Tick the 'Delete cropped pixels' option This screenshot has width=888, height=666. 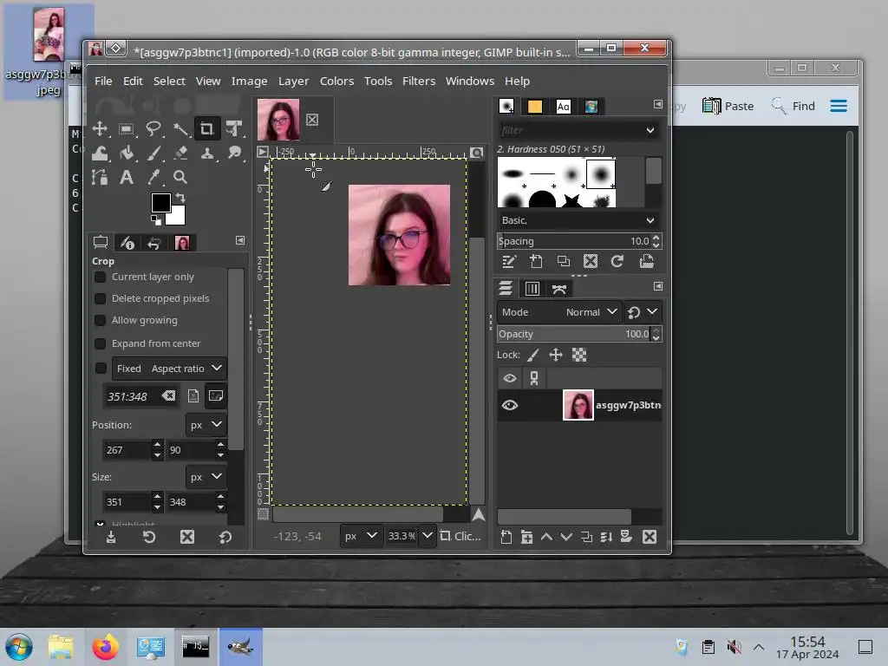101,298
